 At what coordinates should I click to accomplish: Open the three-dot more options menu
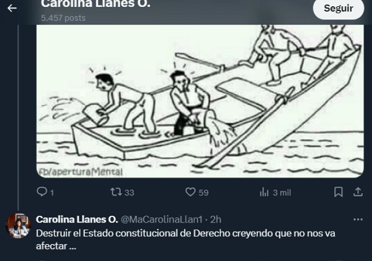[x=358, y=219]
